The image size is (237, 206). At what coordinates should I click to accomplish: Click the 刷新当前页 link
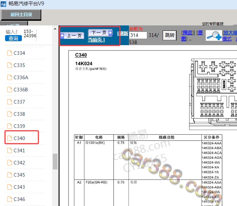[108, 37]
